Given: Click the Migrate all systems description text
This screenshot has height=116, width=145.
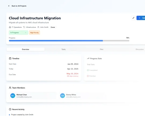Looking at the screenshot, I should (29, 23).
